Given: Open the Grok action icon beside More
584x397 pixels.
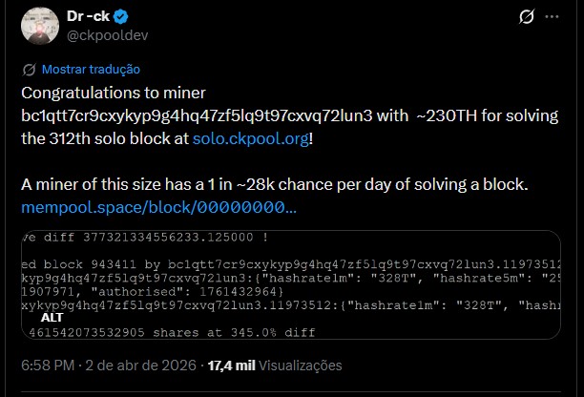Looking at the screenshot, I should [524, 17].
